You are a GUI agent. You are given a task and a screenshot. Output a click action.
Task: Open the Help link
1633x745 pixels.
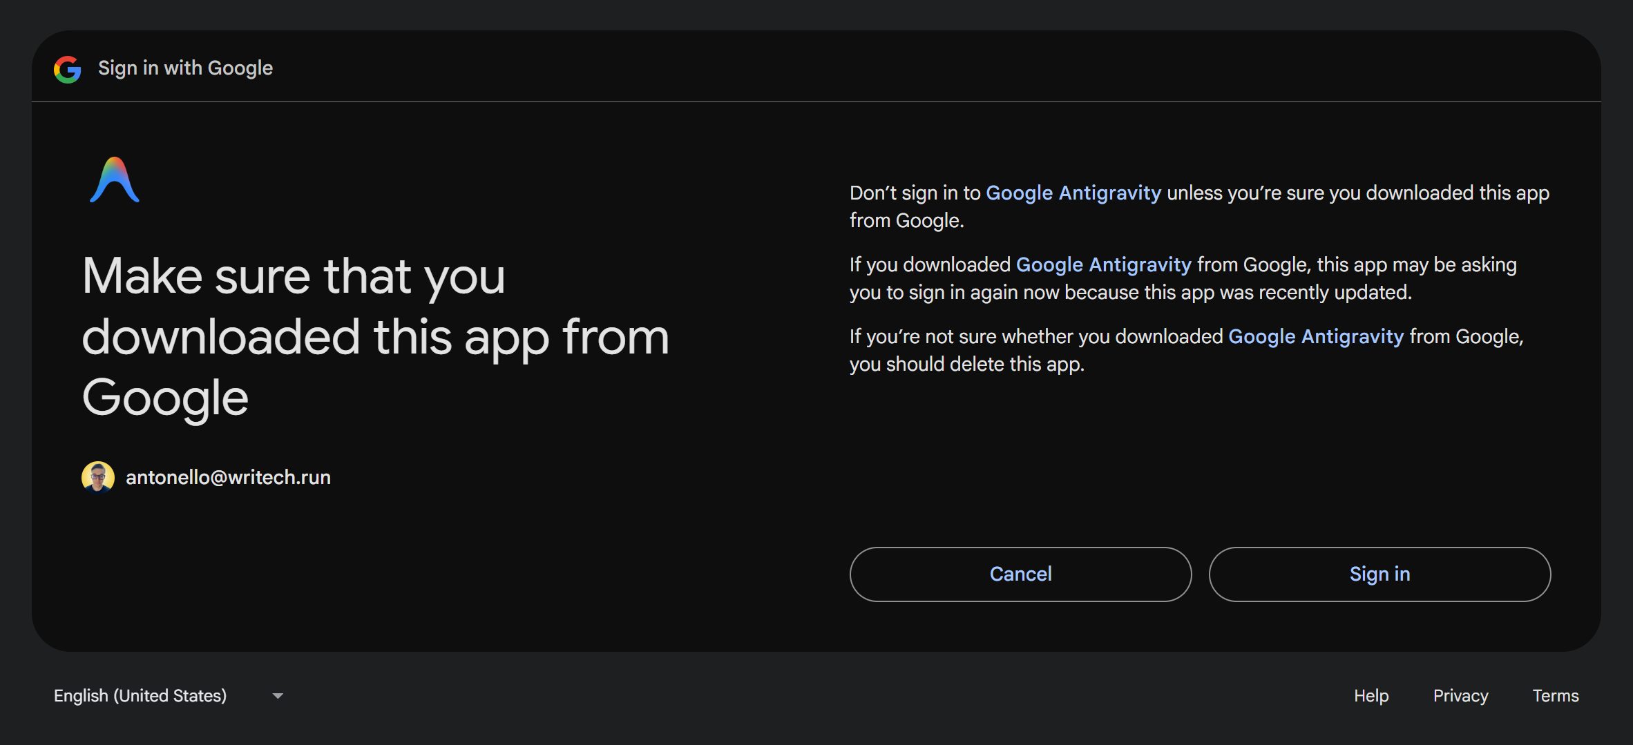click(1371, 695)
